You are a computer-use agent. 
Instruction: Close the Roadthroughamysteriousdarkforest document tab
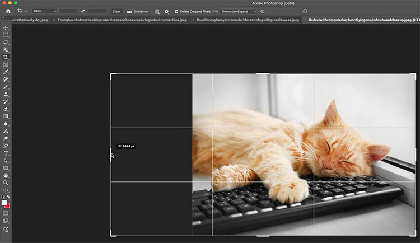pyautogui.click(x=193, y=20)
